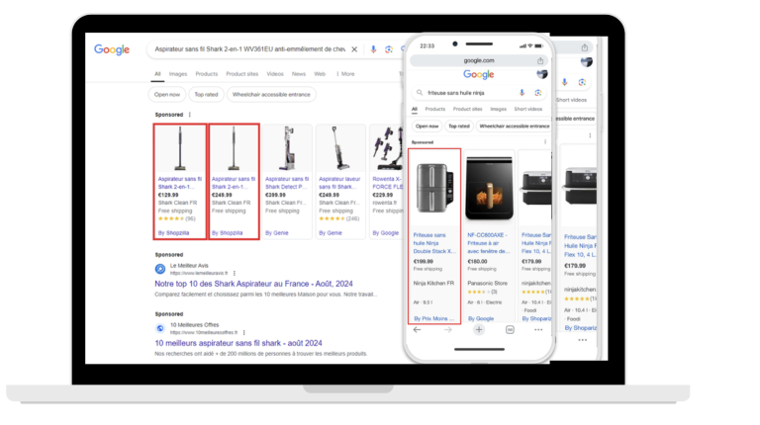Add a new tab with the phone plus button

pos(479,330)
